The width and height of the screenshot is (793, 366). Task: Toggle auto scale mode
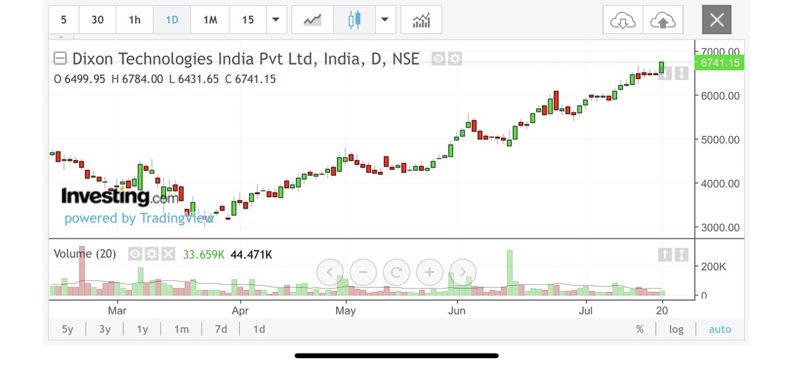tap(720, 329)
